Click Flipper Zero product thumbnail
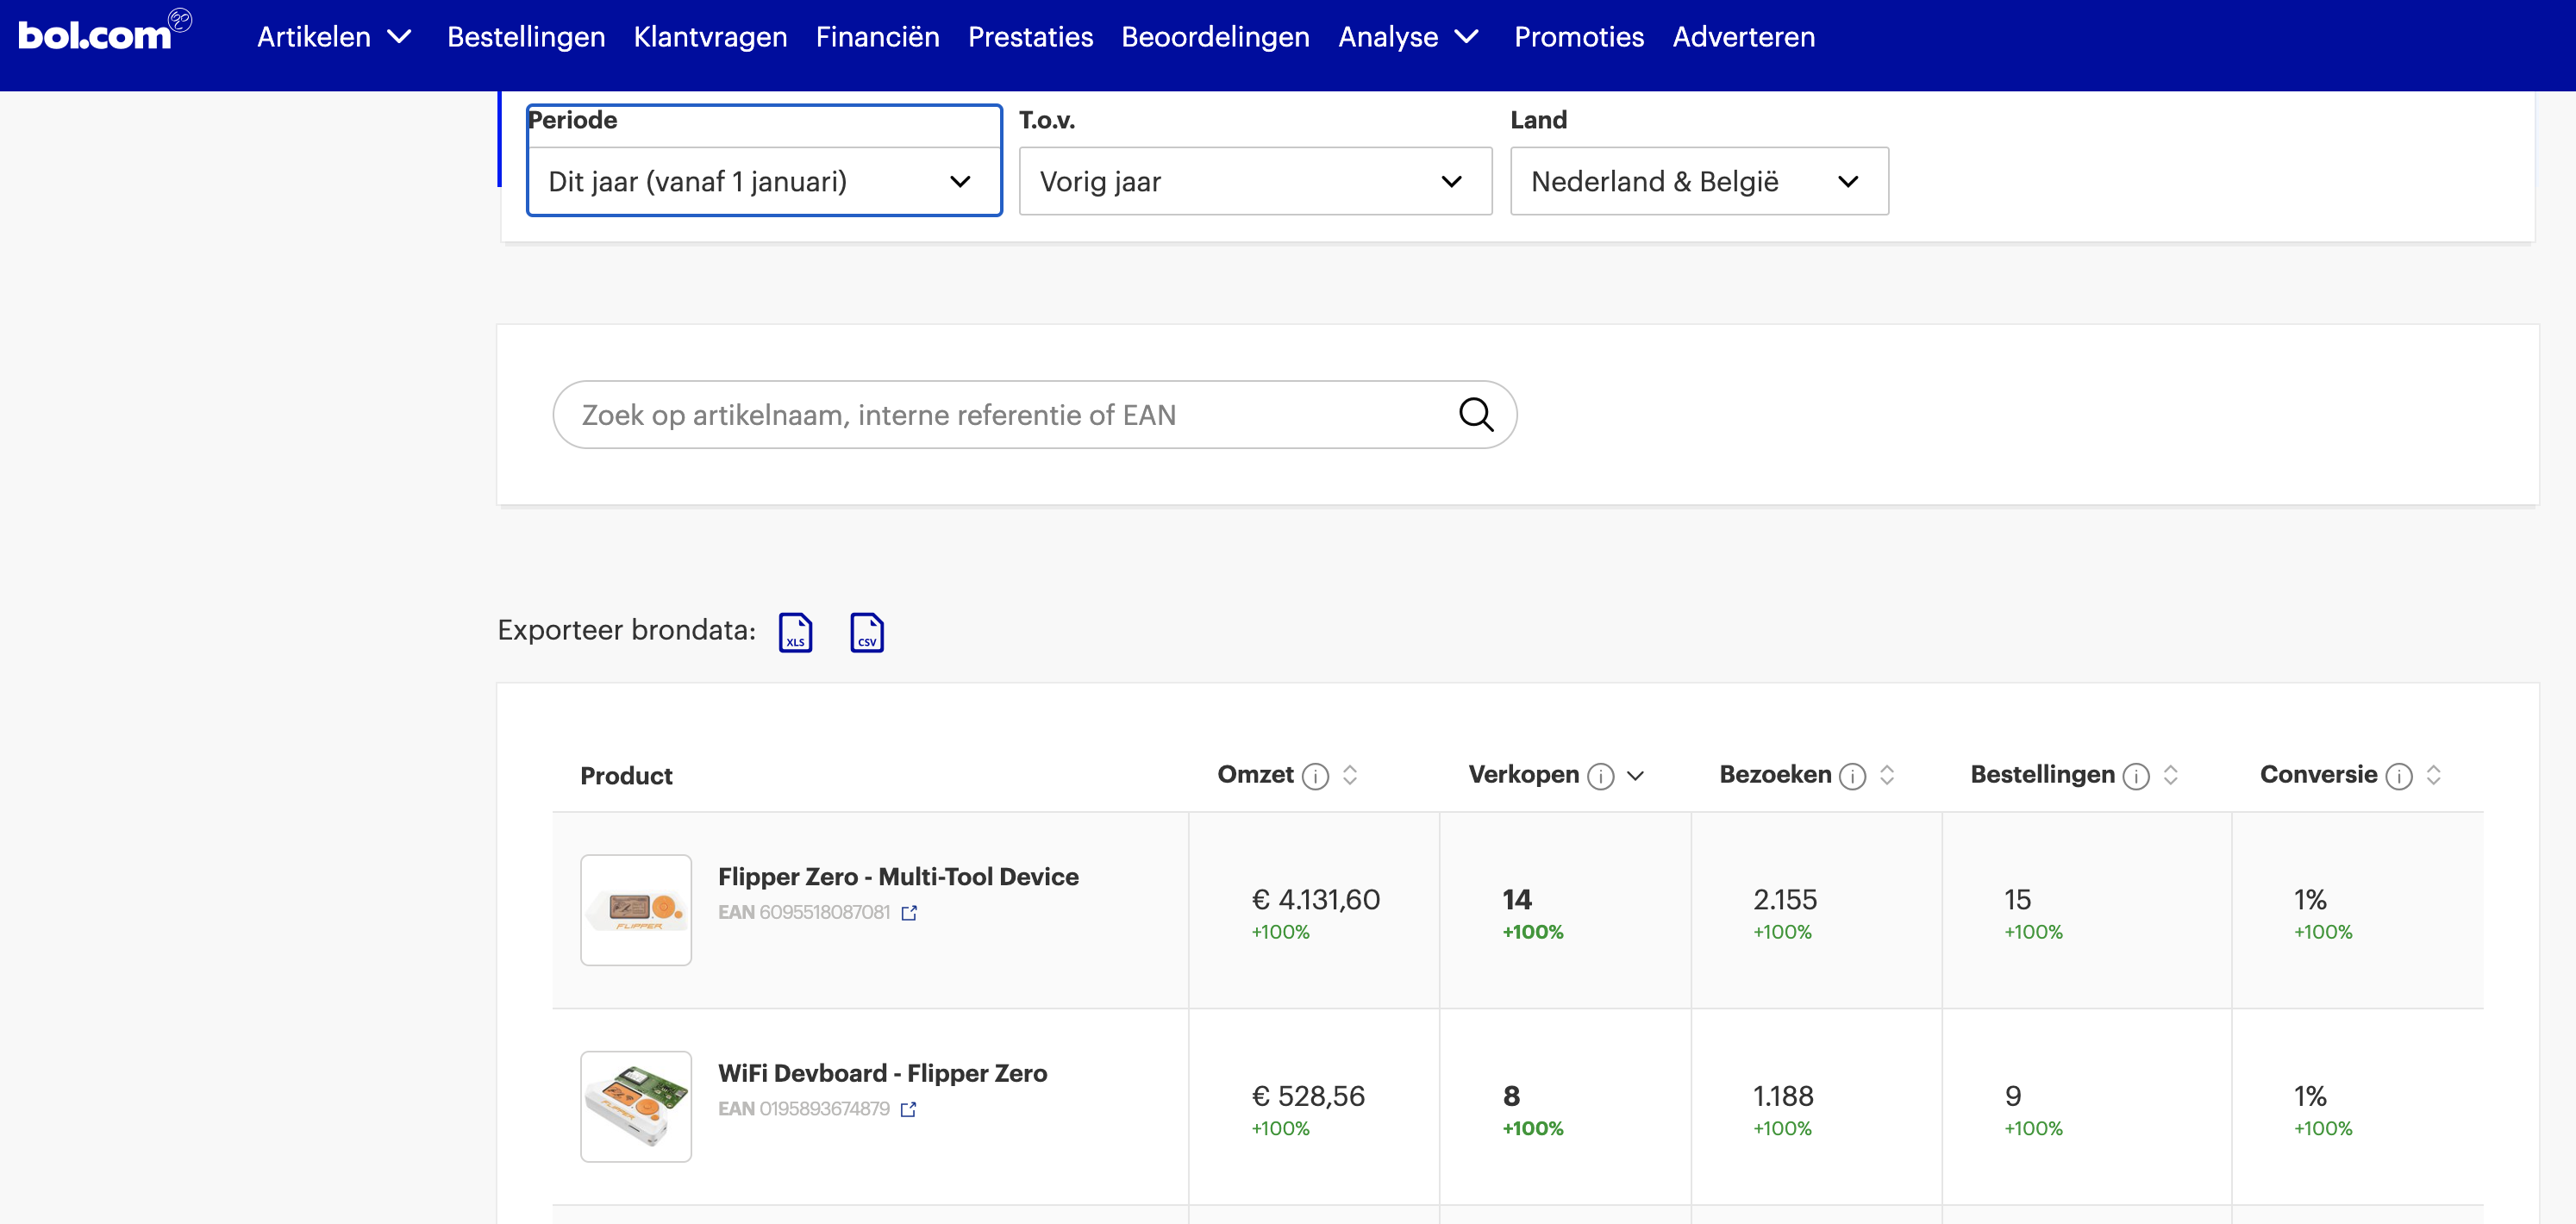This screenshot has height=1224, width=2576. coord(636,910)
